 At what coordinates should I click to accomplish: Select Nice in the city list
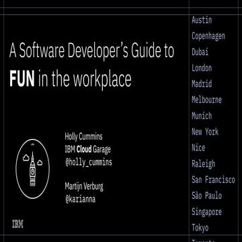pos(198,148)
